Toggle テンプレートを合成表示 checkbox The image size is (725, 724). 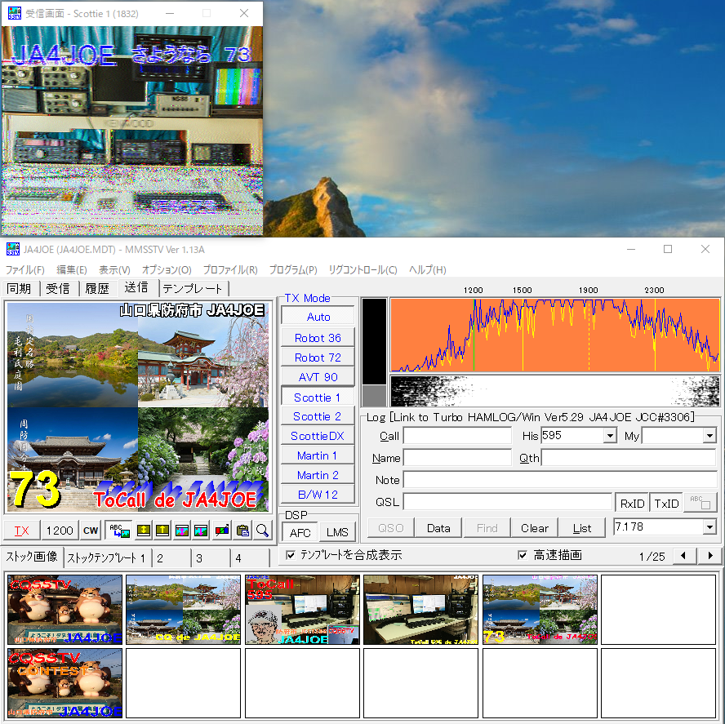click(x=291, y=555)
